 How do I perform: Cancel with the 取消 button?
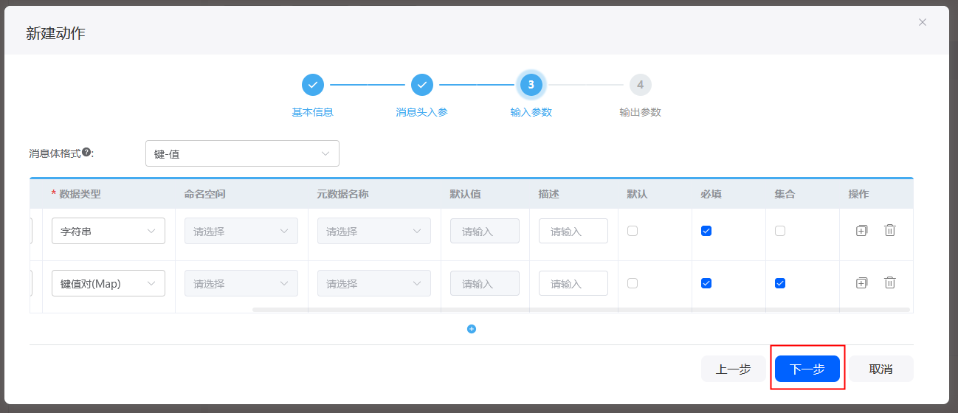[881, 369]
